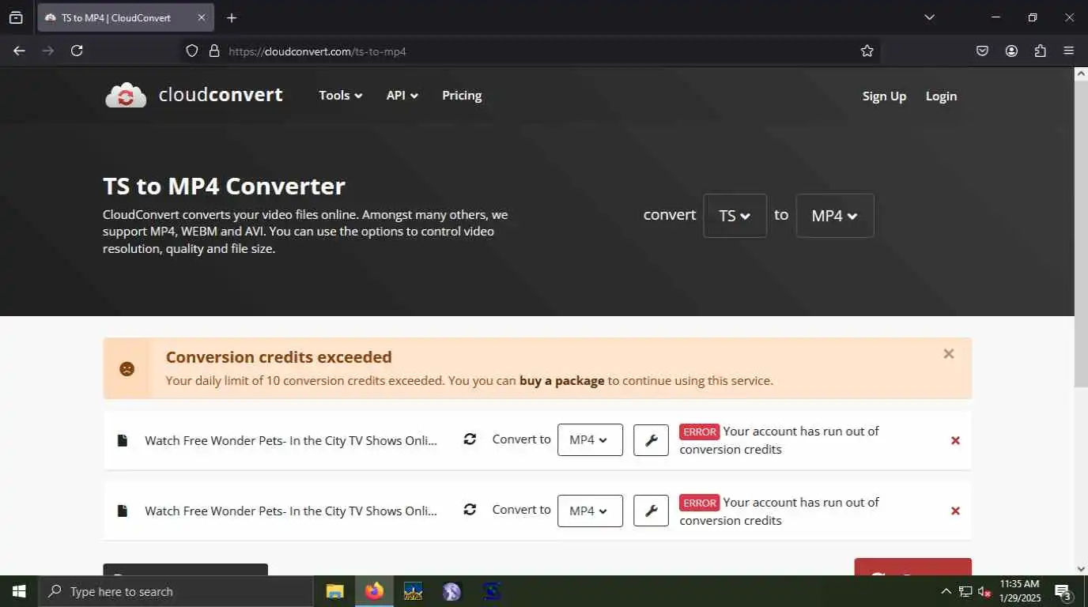Viewport: 1088px width, 607px height.
Task: Click the second ERROR badge
Action: (x=699, y=503)
